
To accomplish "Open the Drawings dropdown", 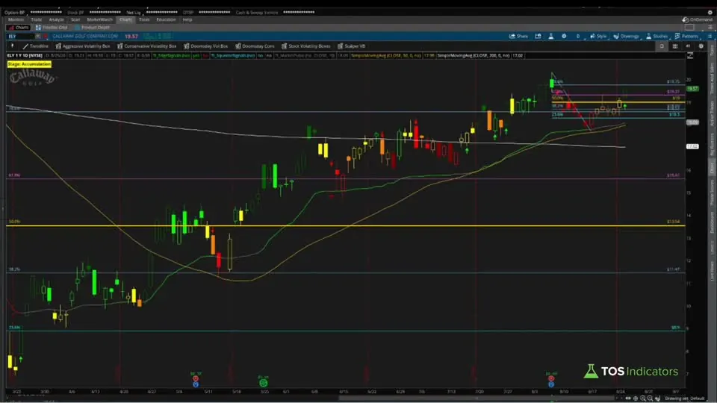I will point(627,36).
